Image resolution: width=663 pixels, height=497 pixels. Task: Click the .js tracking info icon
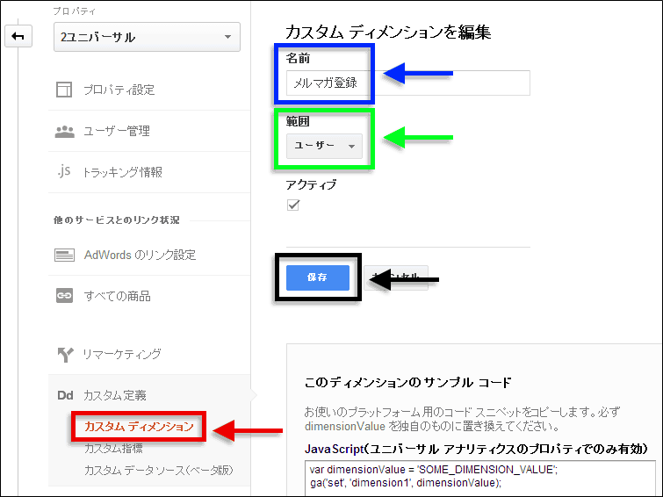point(64,172)
